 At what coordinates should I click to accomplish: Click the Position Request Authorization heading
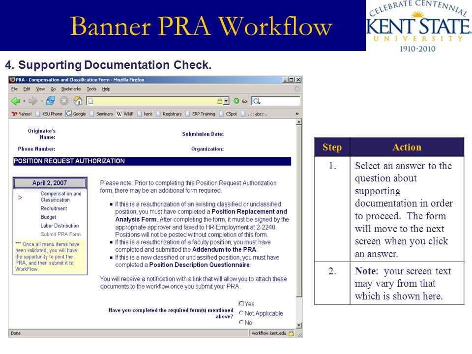pyautogui.click(x=69, y=161)
